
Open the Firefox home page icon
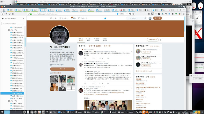pos(13,14)
